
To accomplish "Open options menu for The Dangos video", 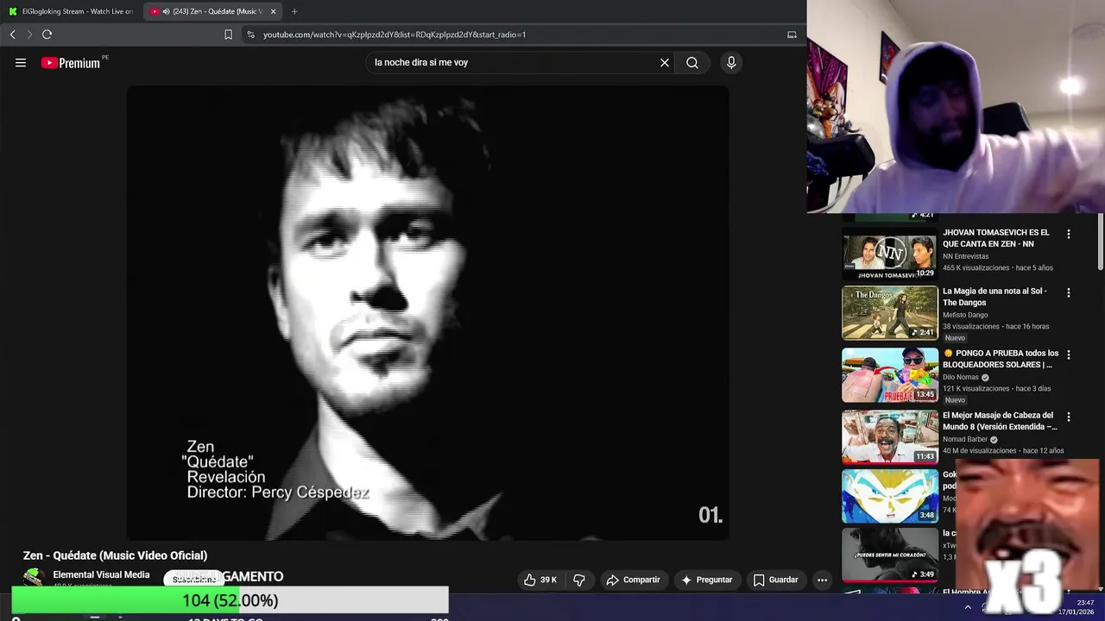I will tap(1069, 292).
